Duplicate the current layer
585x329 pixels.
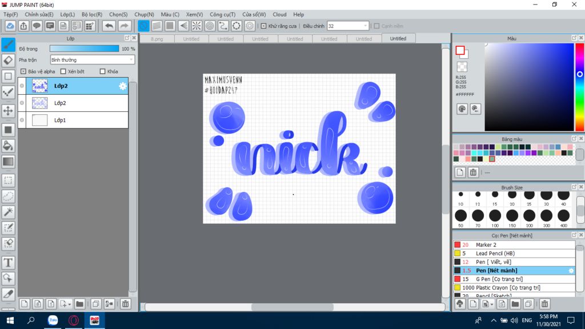(96, 304)
